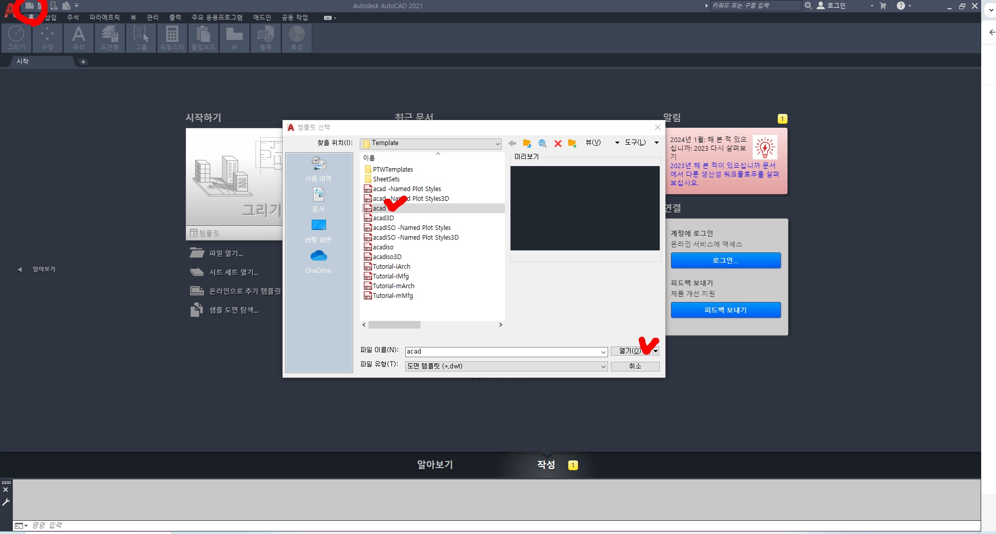The height and width of the screenshot is (534, 996).
Task: Select acad -Named Plot Styles template
Action: tap(402, 189)
